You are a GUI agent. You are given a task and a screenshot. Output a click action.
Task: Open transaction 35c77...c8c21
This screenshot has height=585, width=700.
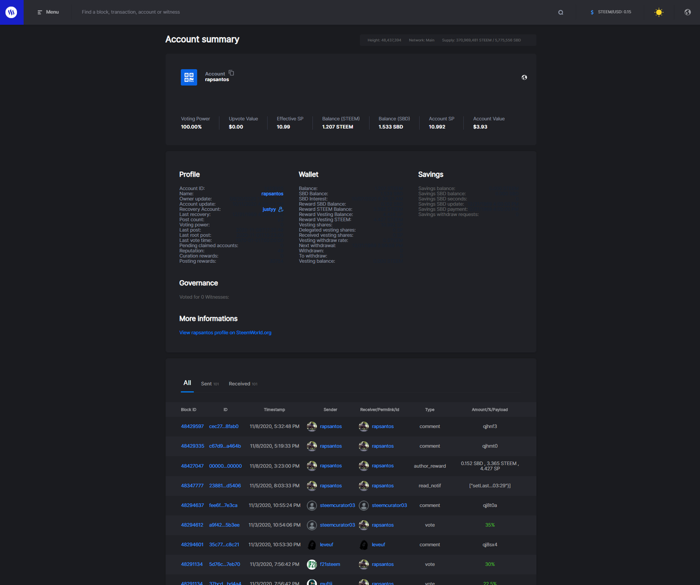pyautogui.click(x=224, y=545)
